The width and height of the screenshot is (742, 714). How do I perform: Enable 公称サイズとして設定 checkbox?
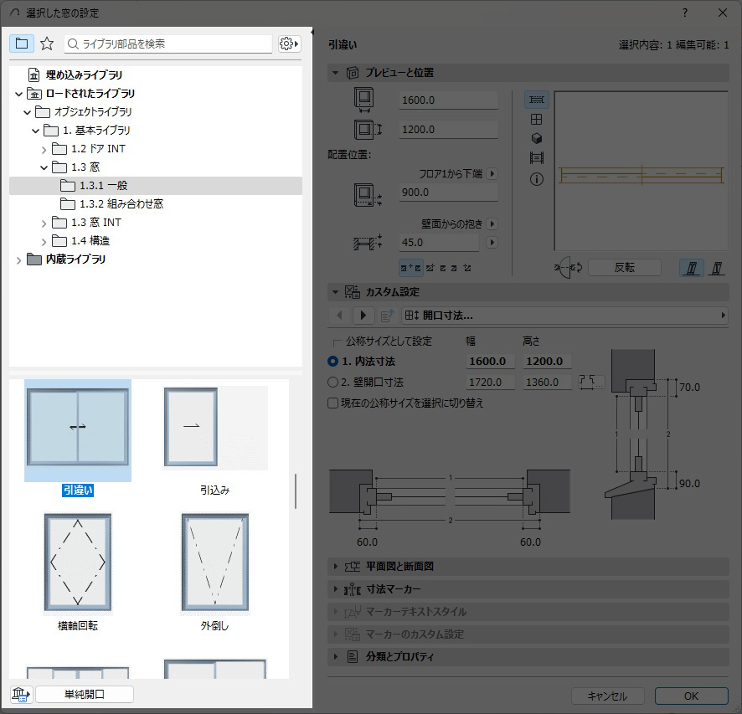(x=338, y=342)
